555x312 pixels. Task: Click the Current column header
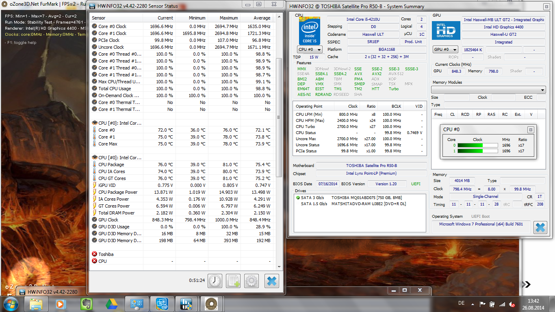coord(159,18)
